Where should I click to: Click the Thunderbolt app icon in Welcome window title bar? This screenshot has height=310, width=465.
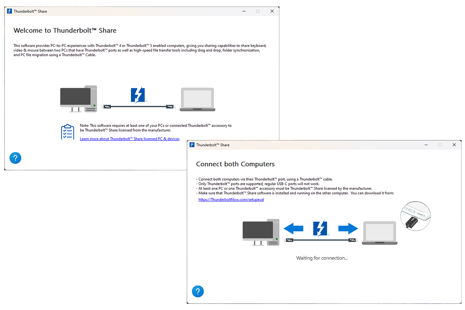(10, 11)
